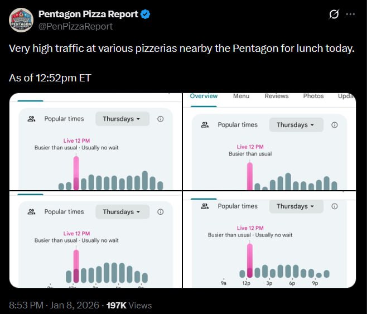Open the three-dot more options menu

[351, 15]
